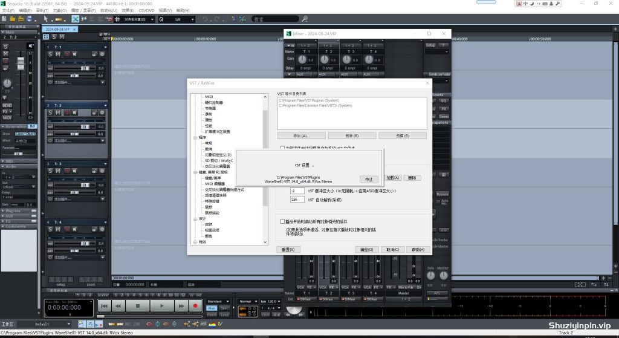Click the open project folder icon
The image size is (619, 338).
(12, 19)
